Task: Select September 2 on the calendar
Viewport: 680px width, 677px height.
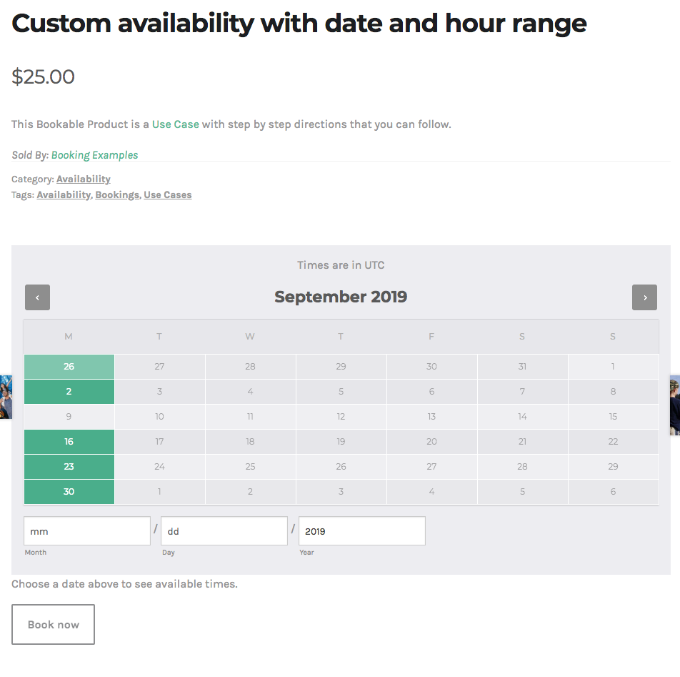Action: point(69,392)
